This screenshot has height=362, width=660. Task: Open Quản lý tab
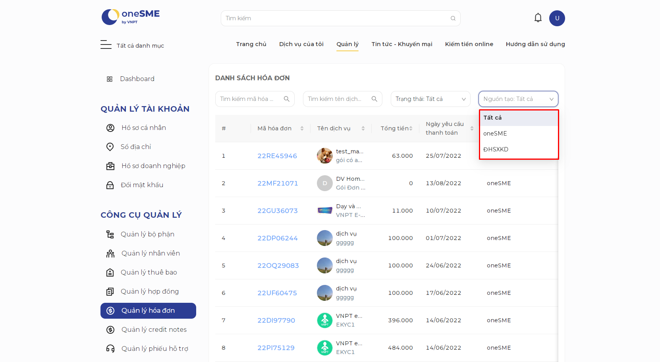point(347,44)
